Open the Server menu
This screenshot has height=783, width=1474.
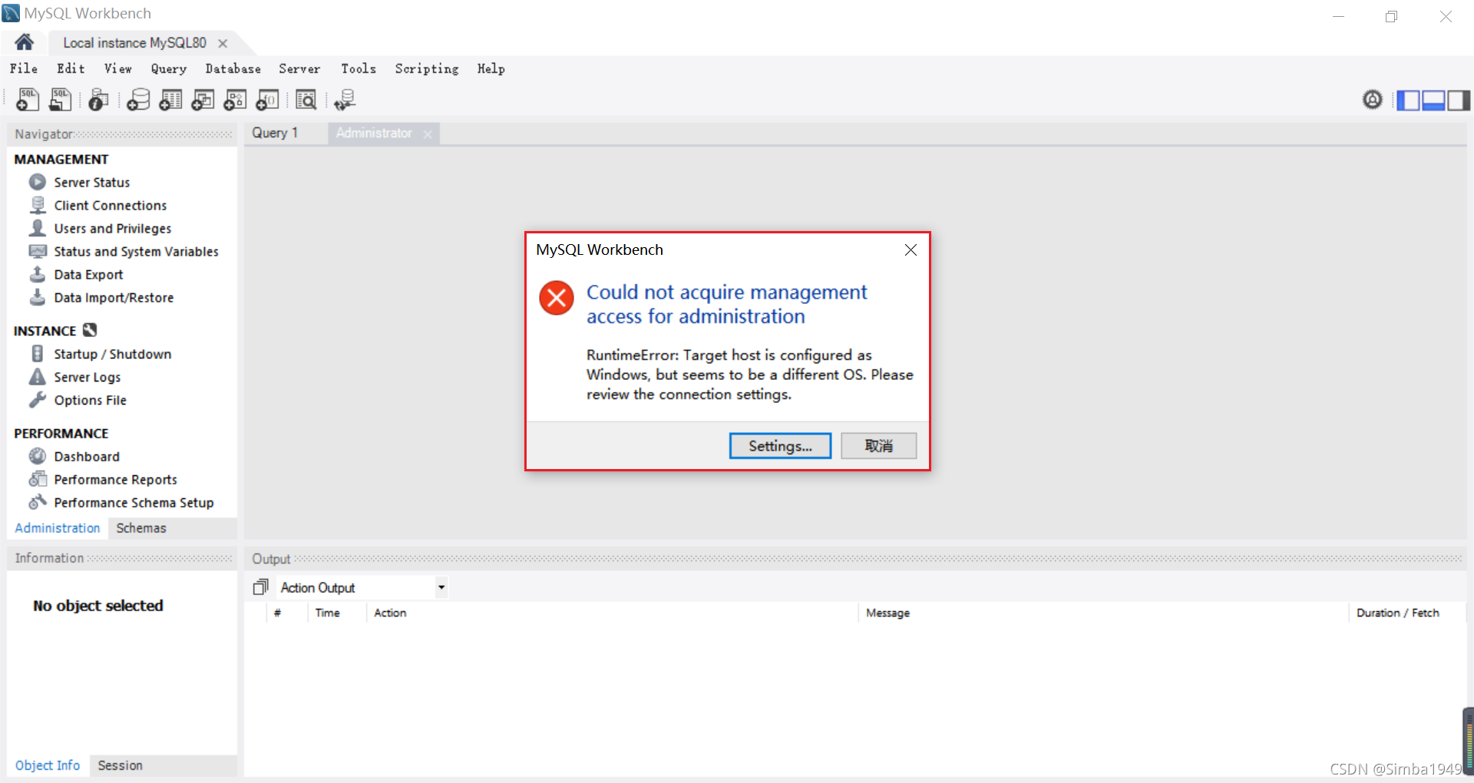299,68
